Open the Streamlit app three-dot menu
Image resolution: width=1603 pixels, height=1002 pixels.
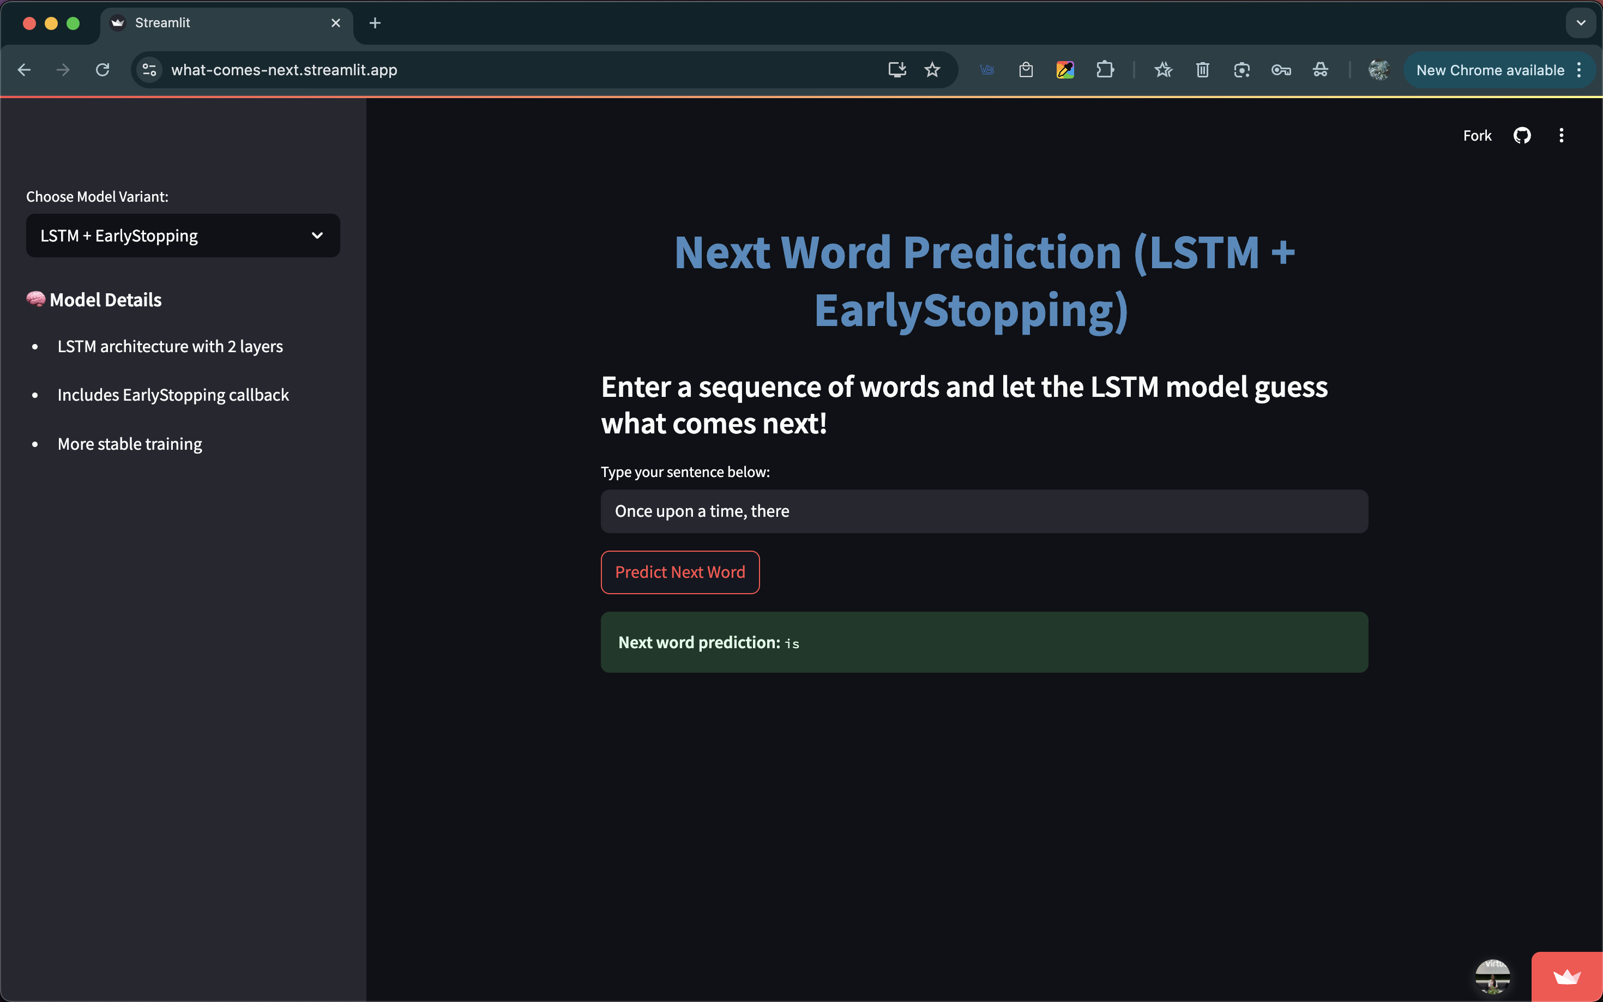(x=1561, y=135)
